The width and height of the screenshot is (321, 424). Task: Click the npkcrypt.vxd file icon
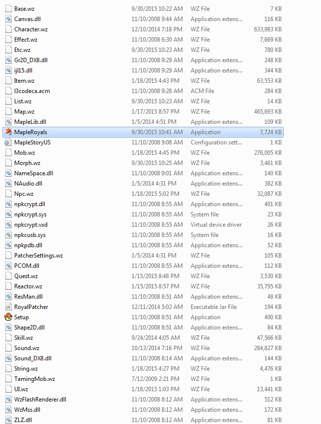click(9, 224)
